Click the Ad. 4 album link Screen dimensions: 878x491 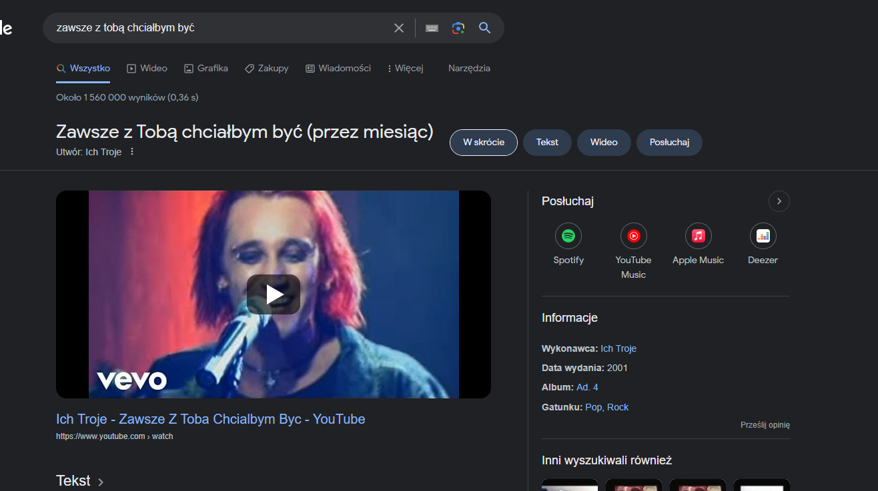pyautogui.click(x=587, y=387)
